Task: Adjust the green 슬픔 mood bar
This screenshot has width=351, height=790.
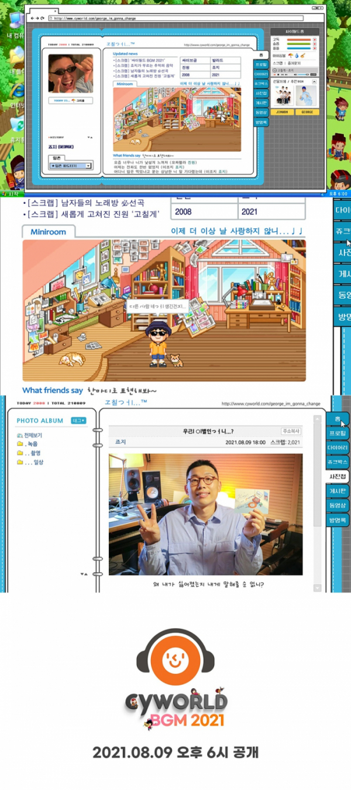Action: coord(299,44)
